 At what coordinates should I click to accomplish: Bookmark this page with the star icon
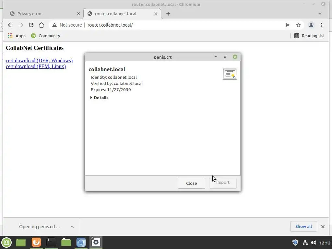tap(298, 25)
